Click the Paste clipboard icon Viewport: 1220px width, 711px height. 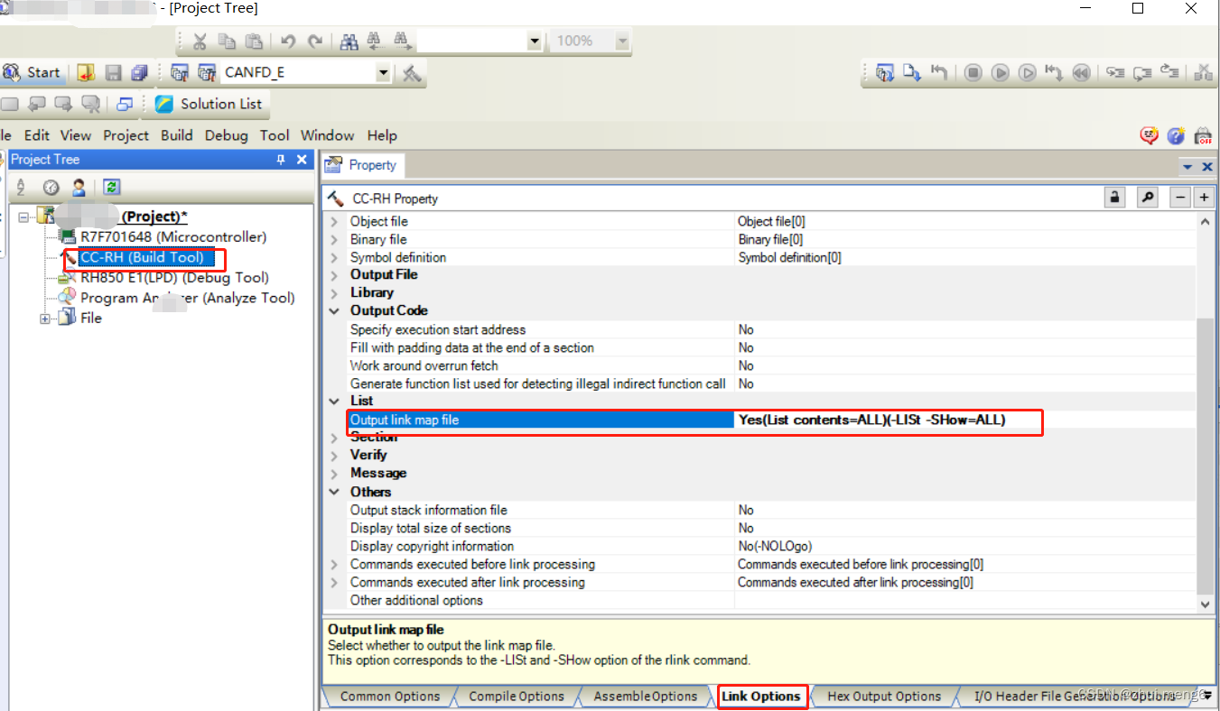(x=254, y=42)
